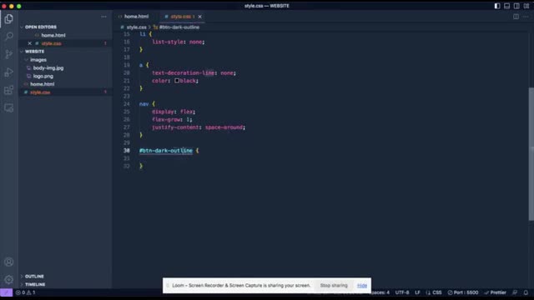The width and height of the screenshot is (534, 300).
Task: Toggle secondary side bar visibility
Action: (516, 6)
